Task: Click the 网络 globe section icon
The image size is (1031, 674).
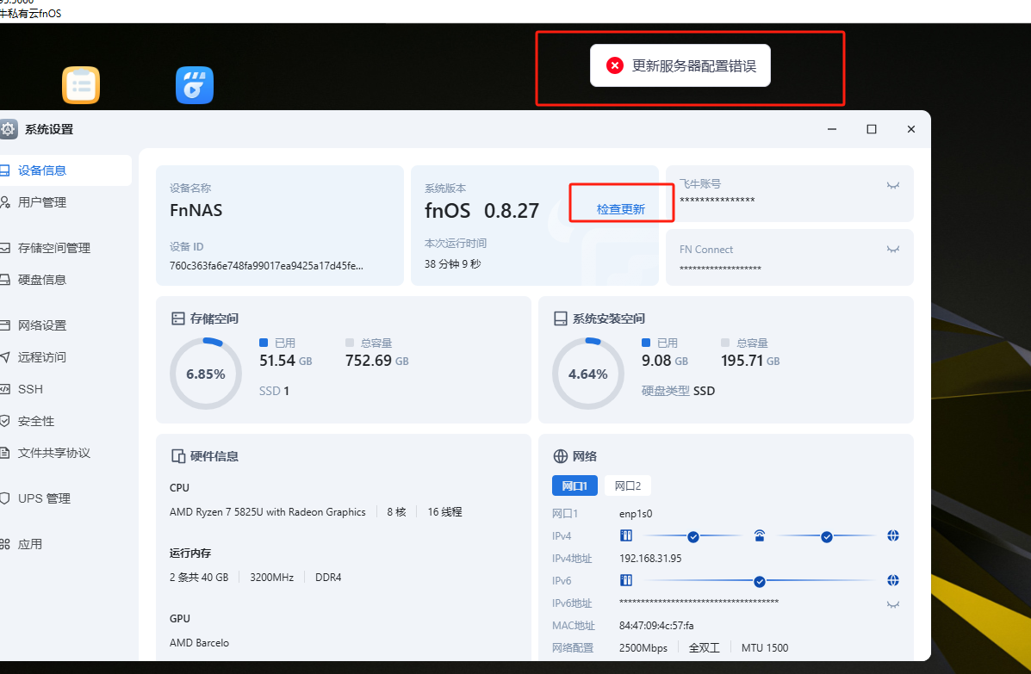Action: pyautogui.click(x=560, y=456)
